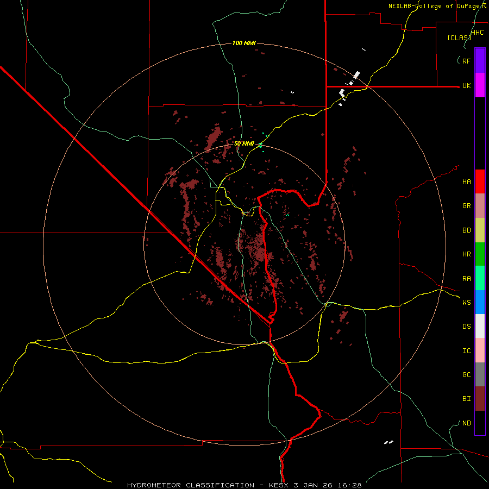
Task: Click the HA legend label
Action: click(x=466, y=182)
